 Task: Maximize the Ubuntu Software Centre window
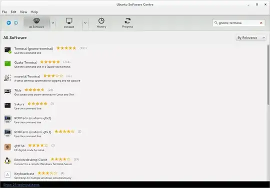257,4
